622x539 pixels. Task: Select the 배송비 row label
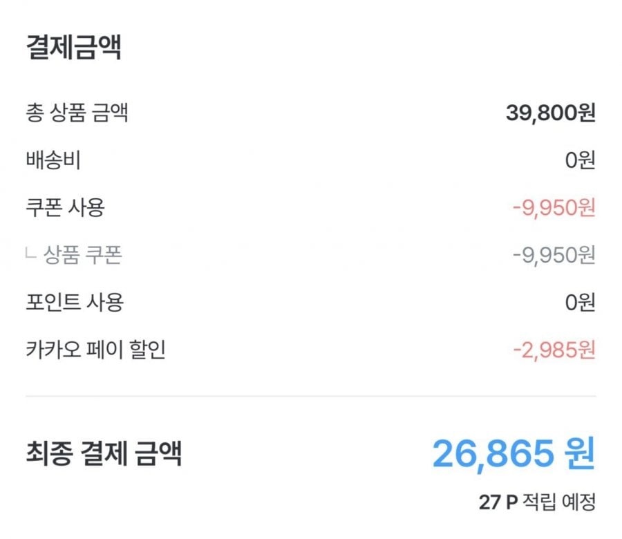pos(53,161)
